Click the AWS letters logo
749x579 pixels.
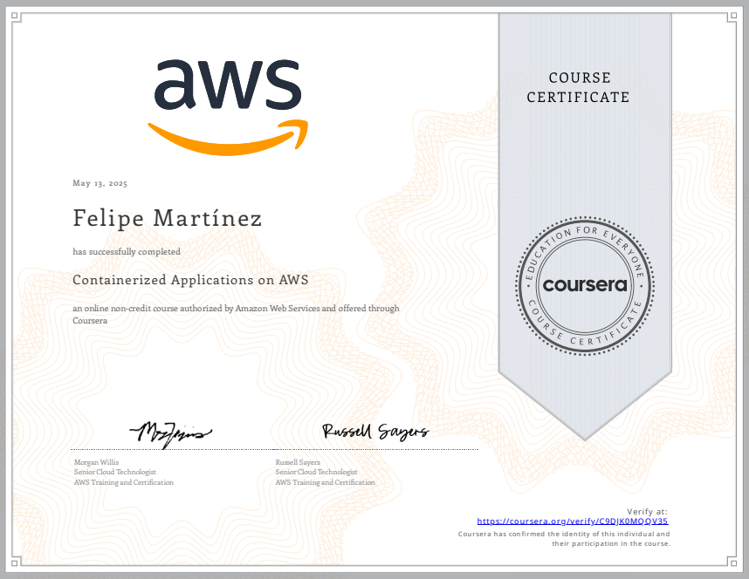[228, 85]
